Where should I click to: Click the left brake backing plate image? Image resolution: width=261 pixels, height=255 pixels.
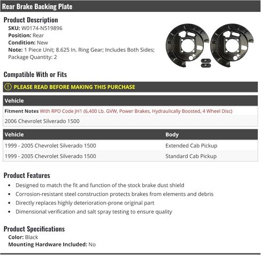click(187, 45)
